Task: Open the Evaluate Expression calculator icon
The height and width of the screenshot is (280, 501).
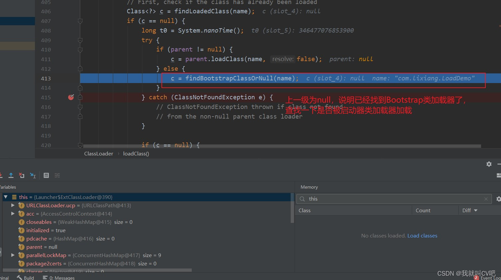Action: 46,175
